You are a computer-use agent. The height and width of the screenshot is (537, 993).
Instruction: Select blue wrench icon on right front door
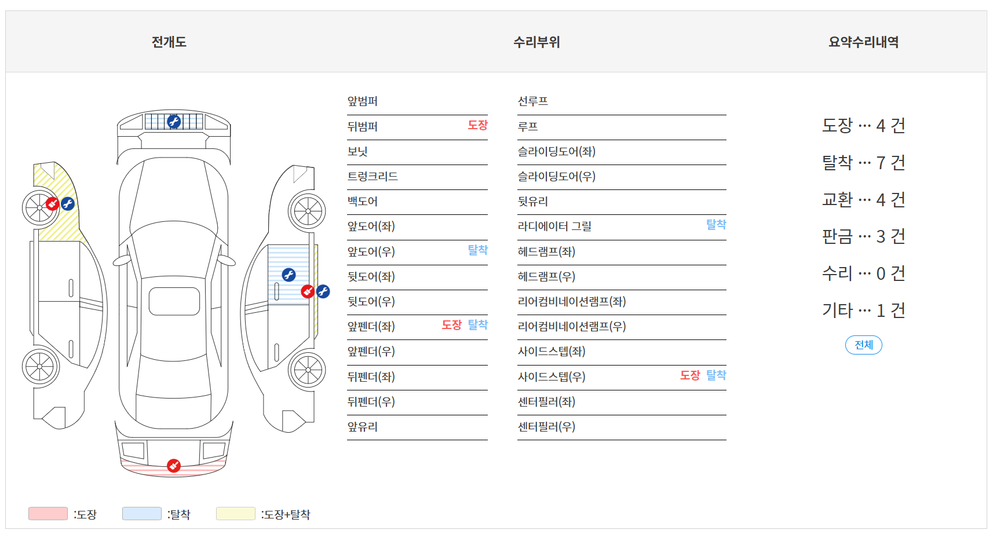pyautogui.click(x=289, y=275)
